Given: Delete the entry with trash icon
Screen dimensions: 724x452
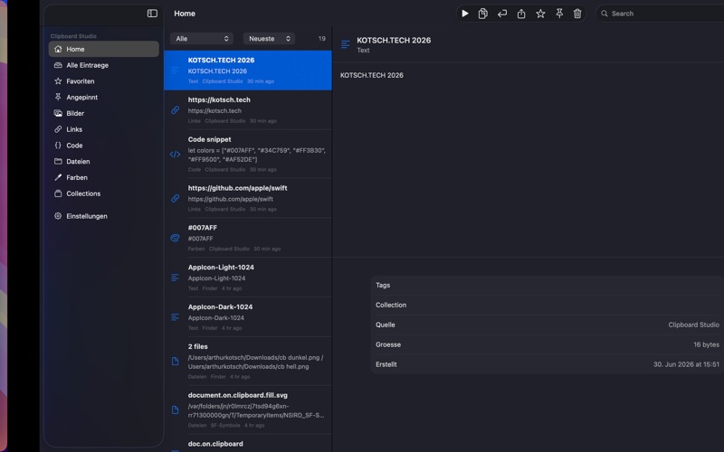Looking at the screenshot, I should click(577, 14).
